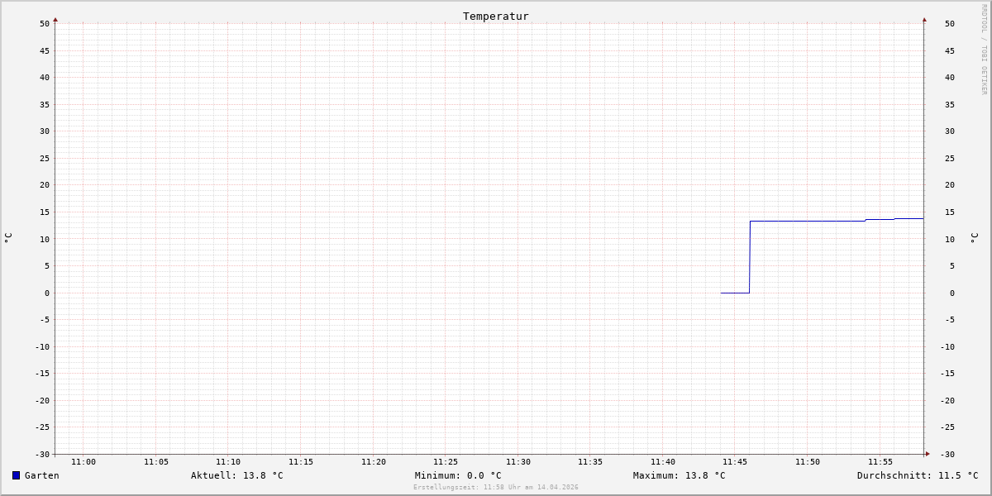The height and width of the screenshot is (496, 992).
Task: Click the right °C axis unit label
Action: [x=974, y=238]
